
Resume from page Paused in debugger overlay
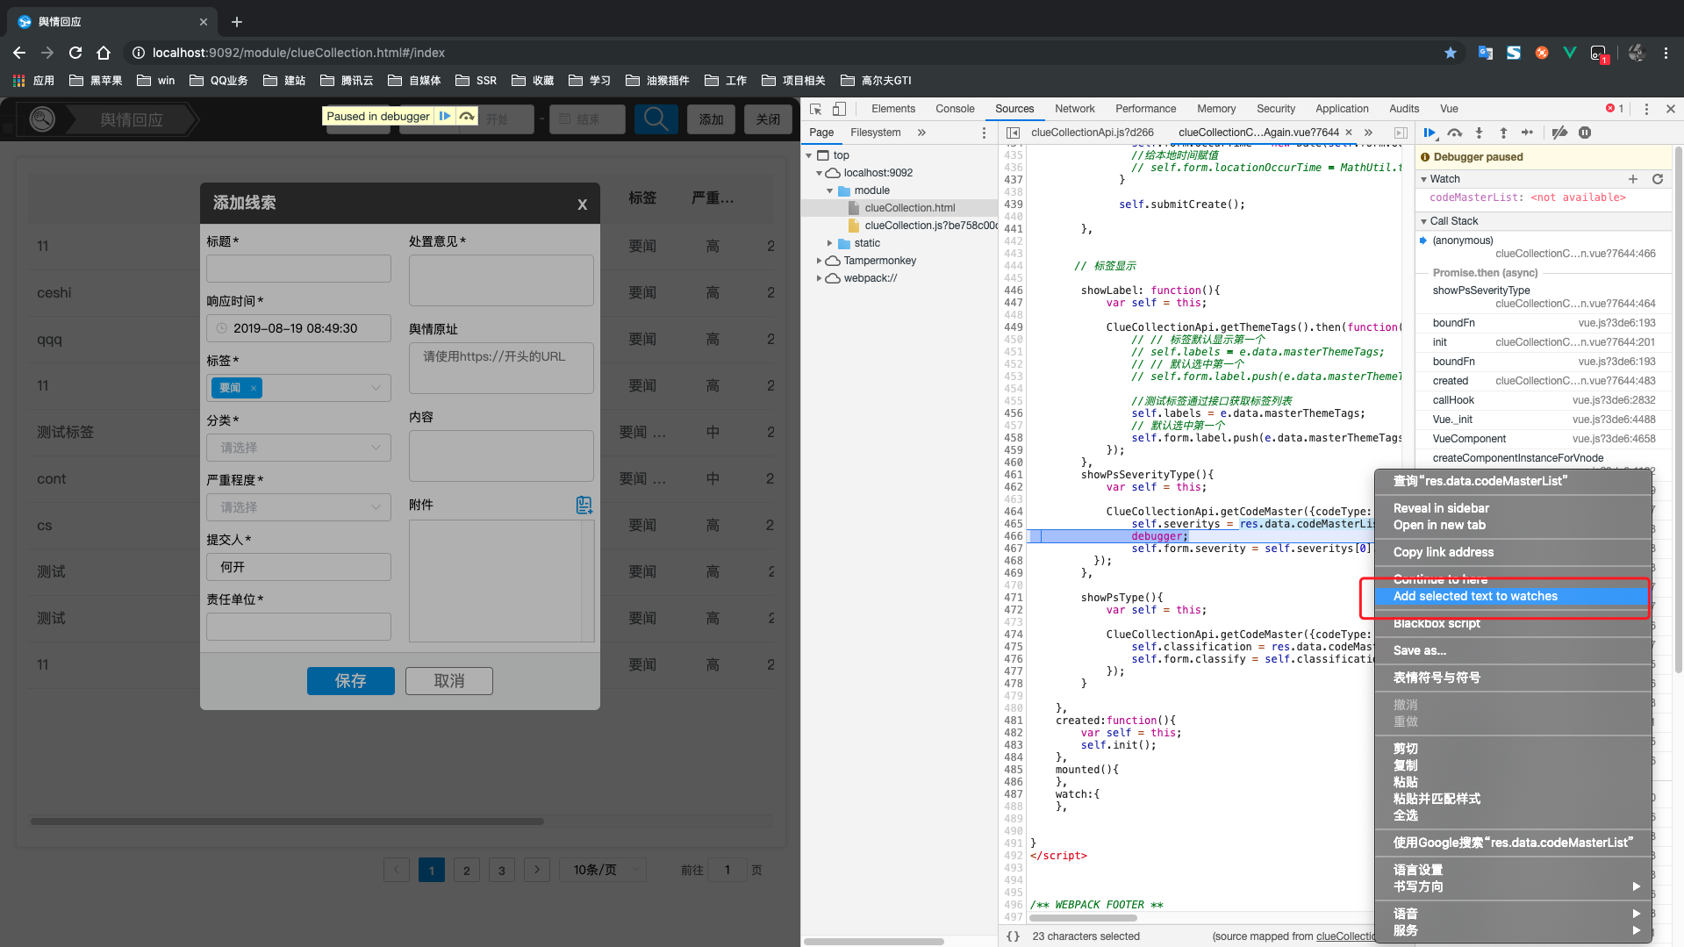445,116
